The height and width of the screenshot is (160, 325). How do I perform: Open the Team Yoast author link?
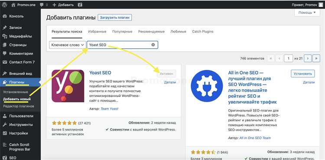[x=110, y=108]
